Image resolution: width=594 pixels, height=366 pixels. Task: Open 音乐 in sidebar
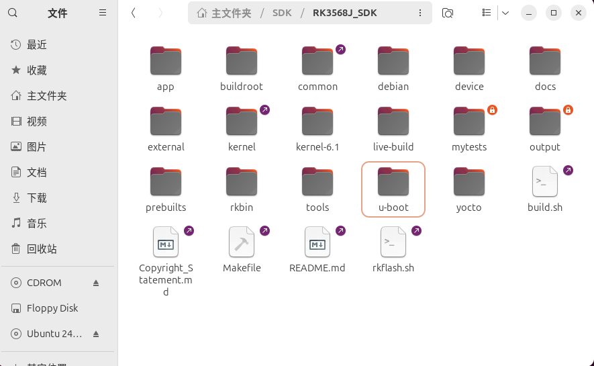[x=58, y=223]
